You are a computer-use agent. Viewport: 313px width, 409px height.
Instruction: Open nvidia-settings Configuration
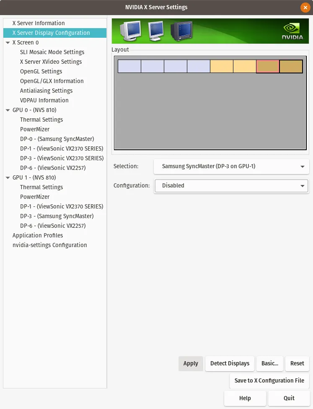point(50,245)
